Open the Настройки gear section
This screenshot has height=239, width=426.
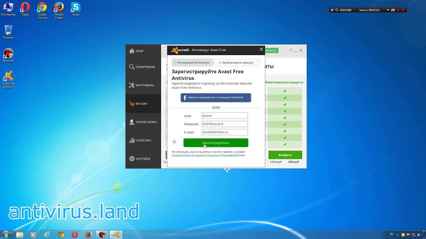[x=143, y=159]
